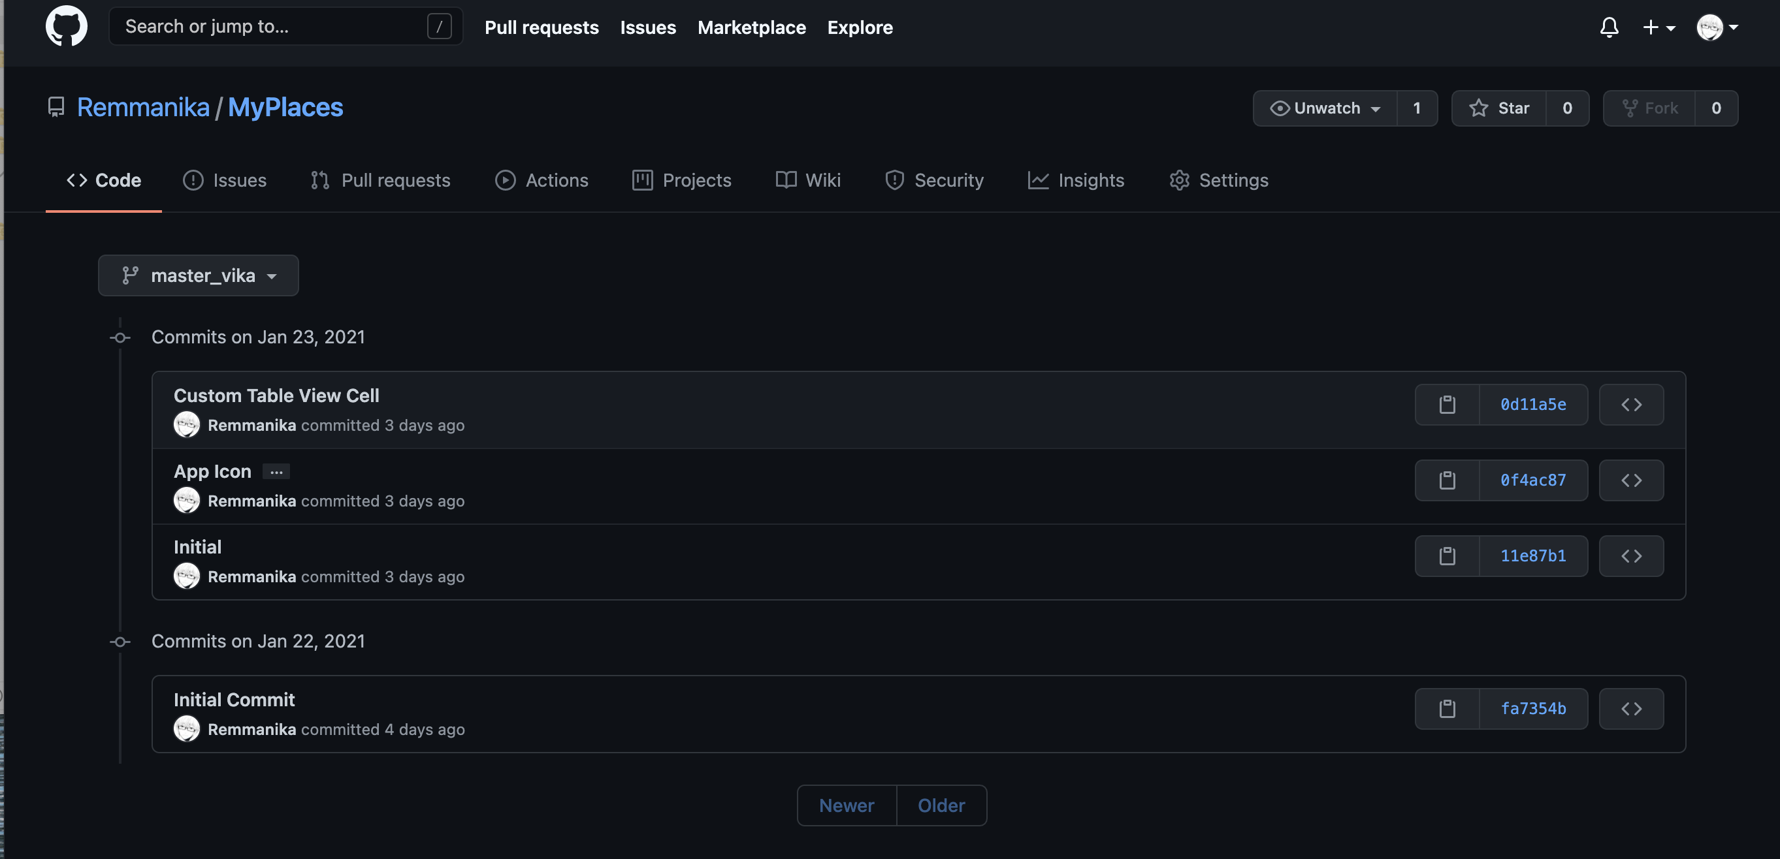Open the MyPlaces repository link
Image resolution: width=1780 pixels, height=859 pixels.
click(285, 107)
